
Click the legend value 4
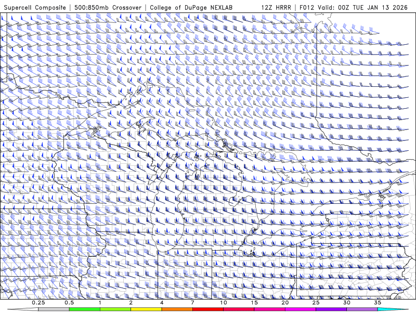tap(162, 303)
